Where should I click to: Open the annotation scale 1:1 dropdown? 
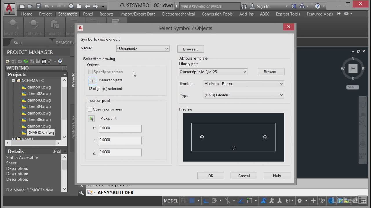coord(289,200)
